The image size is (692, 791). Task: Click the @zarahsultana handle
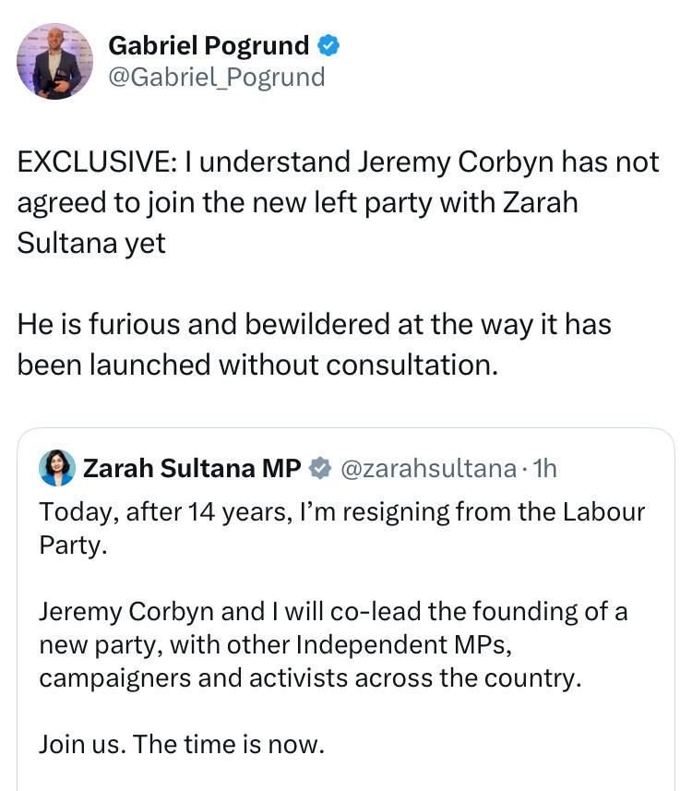coord(428,469)
